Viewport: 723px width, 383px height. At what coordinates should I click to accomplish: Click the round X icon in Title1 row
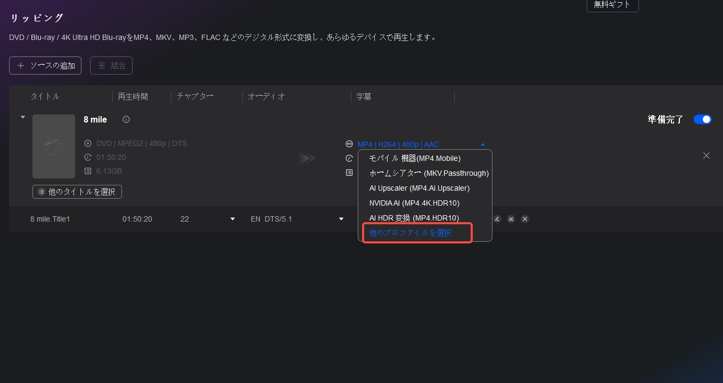[x=525, y=219]
